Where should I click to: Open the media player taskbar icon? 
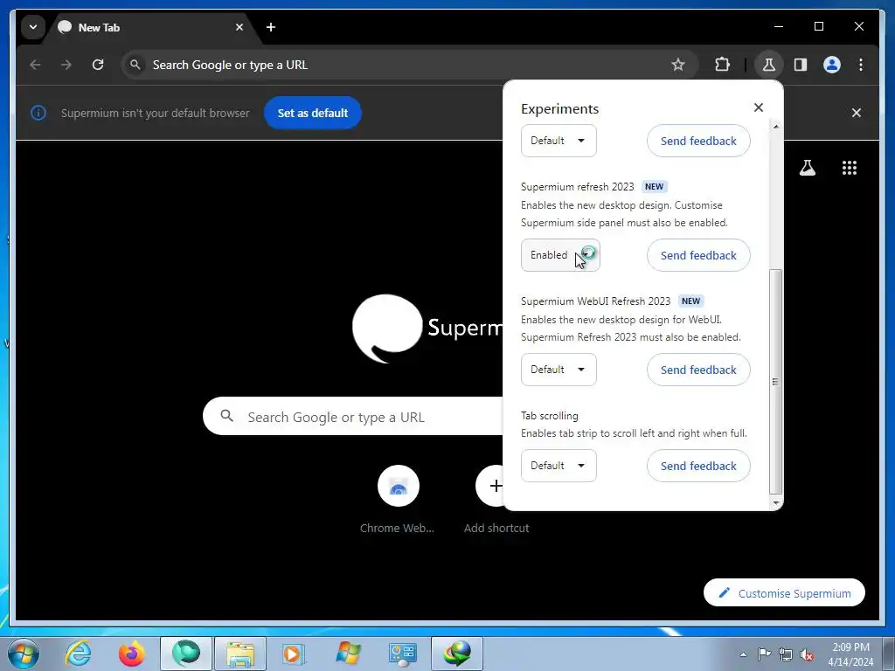coord(294,654)
